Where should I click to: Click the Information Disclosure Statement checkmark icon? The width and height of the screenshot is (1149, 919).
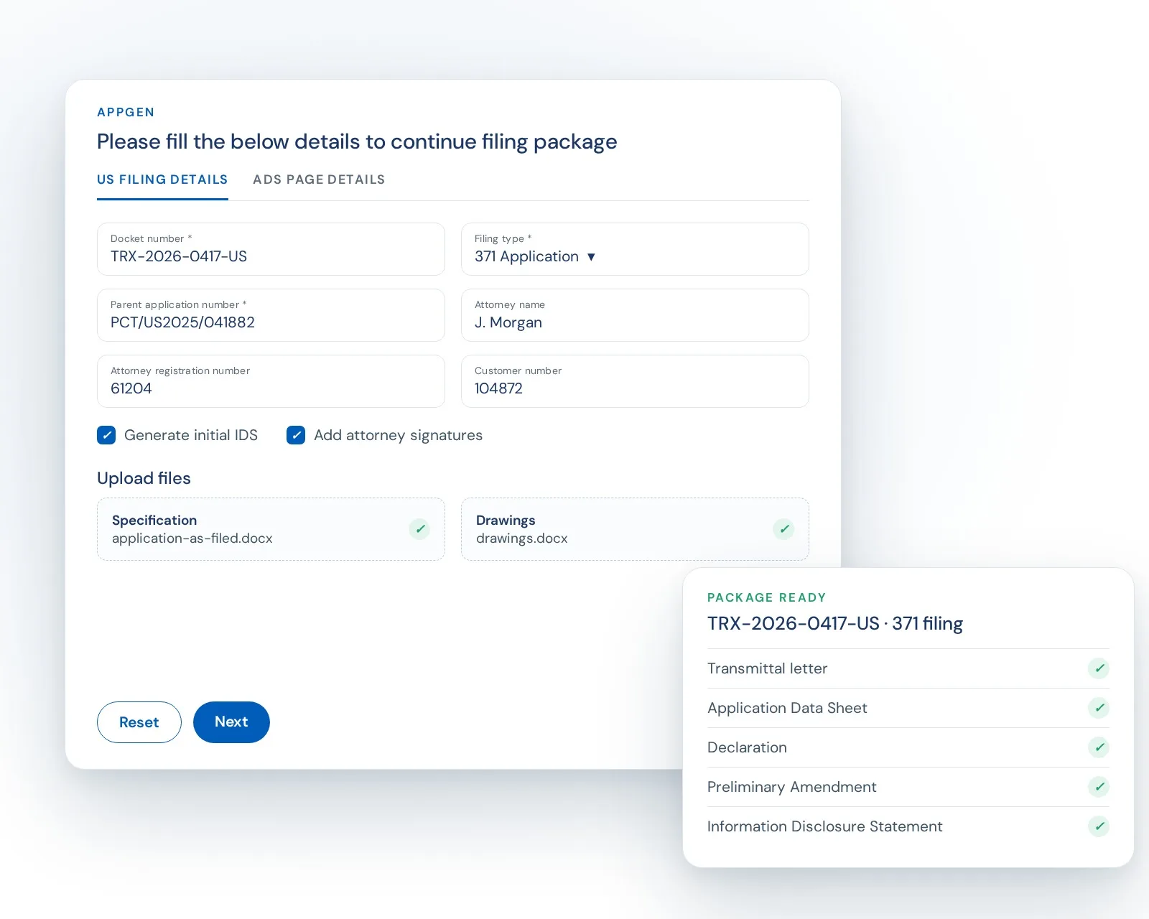1099,826
